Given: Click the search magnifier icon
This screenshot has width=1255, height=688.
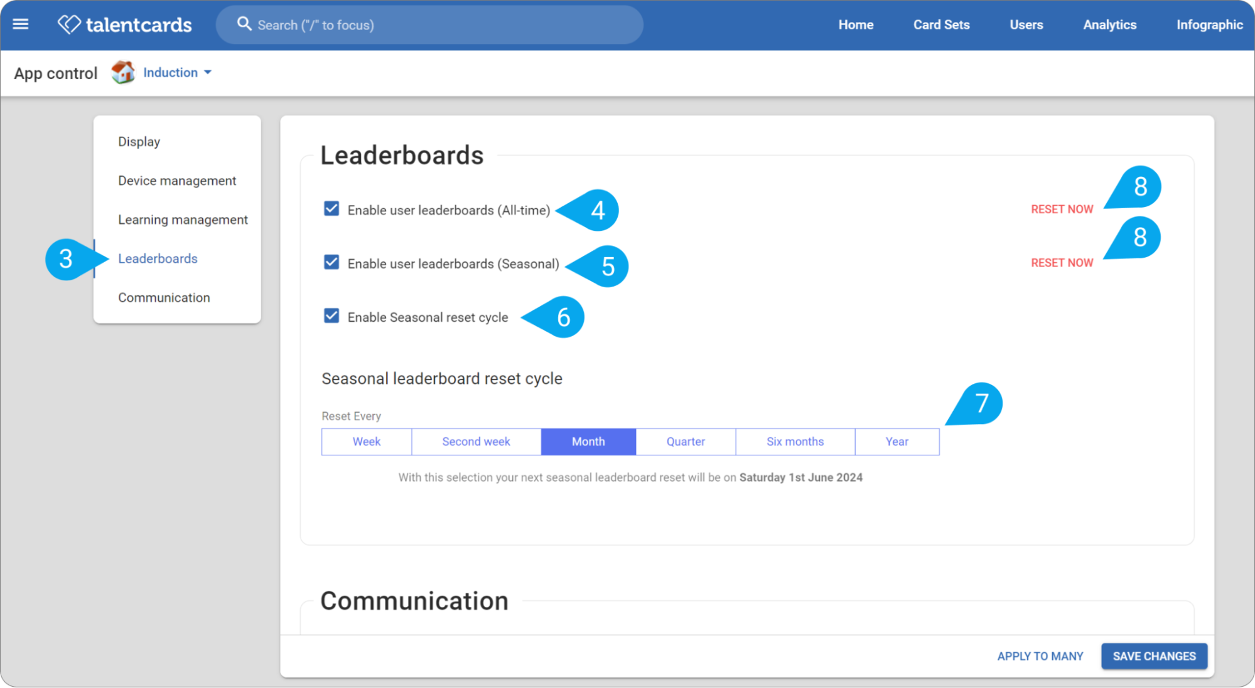Looking at the screenshot, I should coord(244,24).
